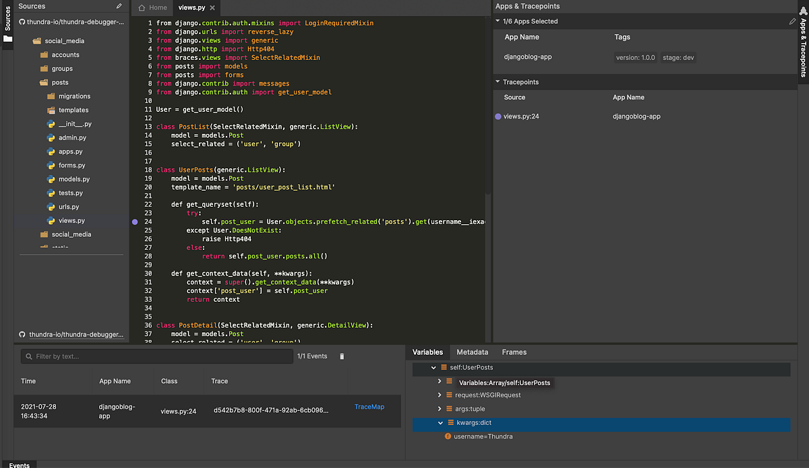809x468 pixels.
Task: Collapse the self:UserPosts variable node
Action: click(x=433, y=368)
